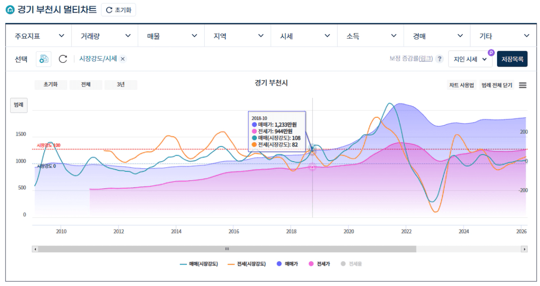Open the question mark help icon
The height and width of the screenshot is (286, 540).
[439, 59]
